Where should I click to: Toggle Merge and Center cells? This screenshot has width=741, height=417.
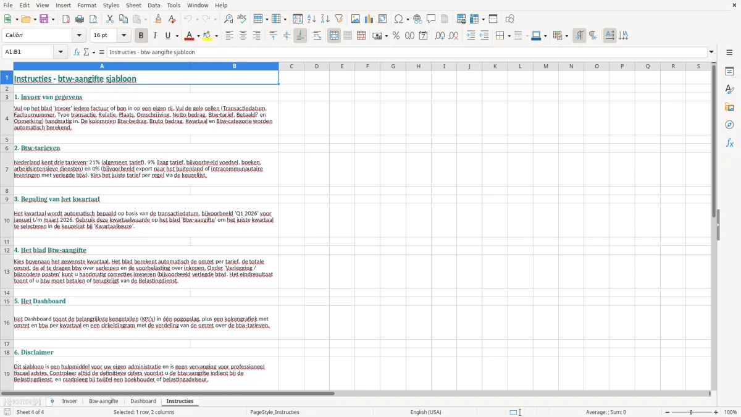coord(334,36)
